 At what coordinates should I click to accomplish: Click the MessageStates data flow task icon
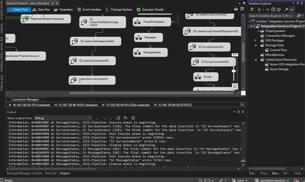[x=137, y=52]
